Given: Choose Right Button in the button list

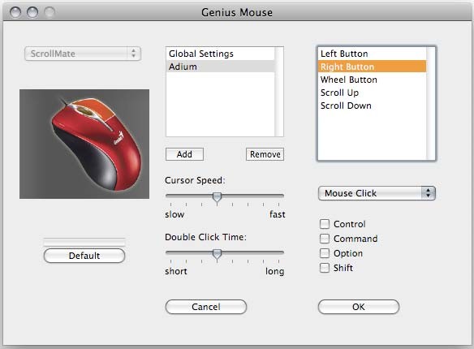Looking at the screenshot, I should (372, 67).
